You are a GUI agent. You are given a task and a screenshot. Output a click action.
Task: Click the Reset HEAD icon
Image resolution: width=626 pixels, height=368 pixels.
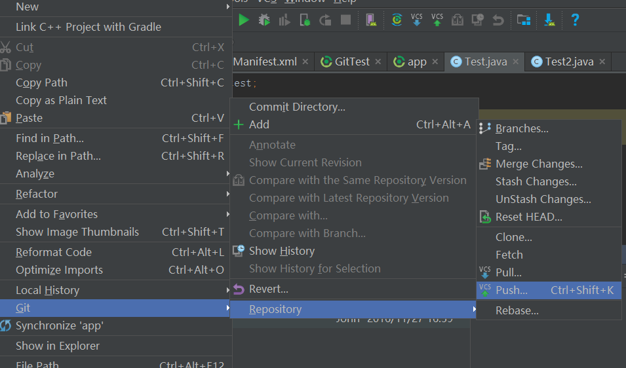484,217
